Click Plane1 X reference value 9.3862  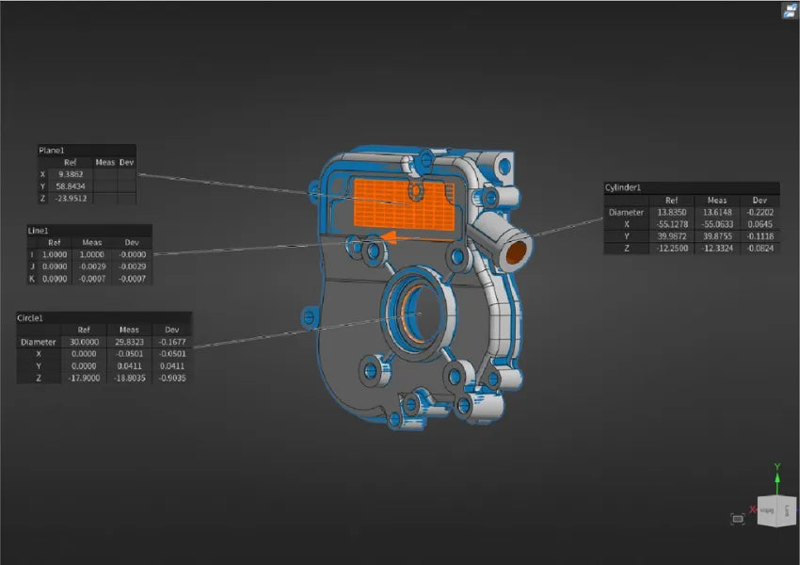(71, 174)
